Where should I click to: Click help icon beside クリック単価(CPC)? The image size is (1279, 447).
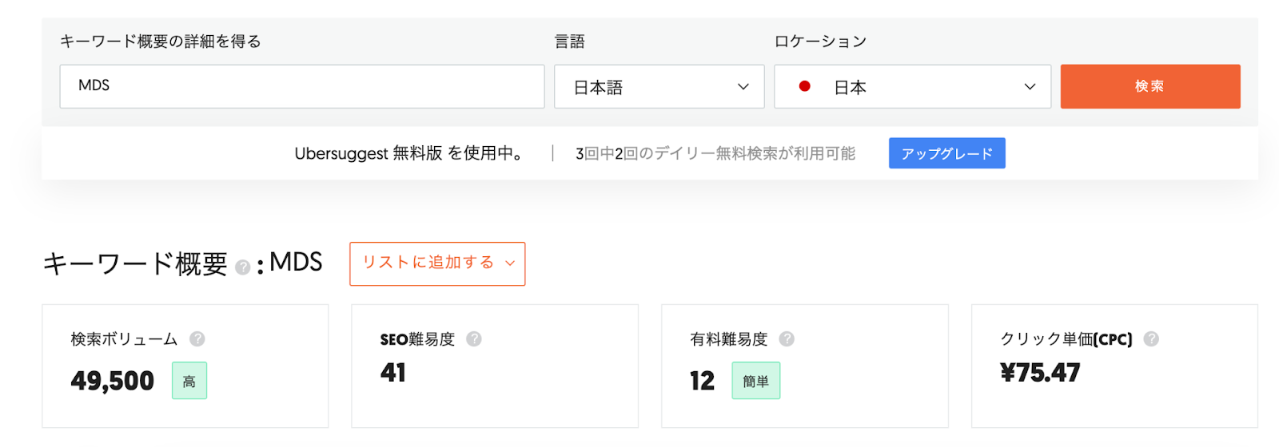coord(1151,339)
